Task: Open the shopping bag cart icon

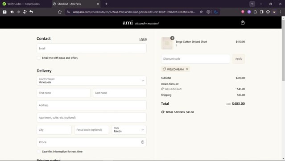Action: (243, 23)
